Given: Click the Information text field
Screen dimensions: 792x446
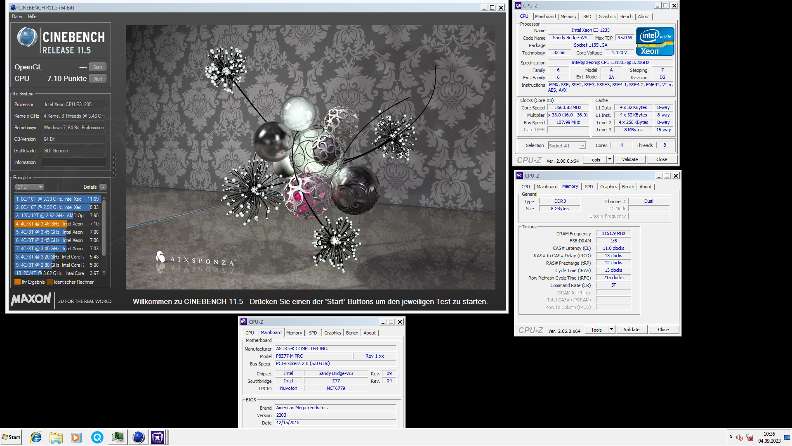Looking at the screenshot, I should click(x=74, y=162).
